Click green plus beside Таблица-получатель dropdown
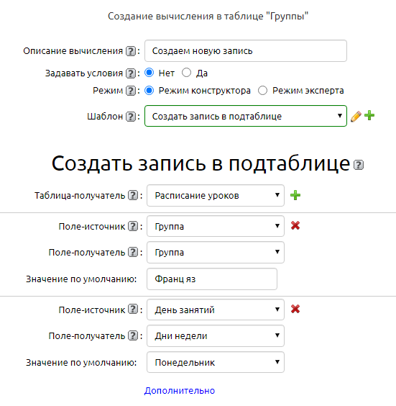 (x=295, y=195)
